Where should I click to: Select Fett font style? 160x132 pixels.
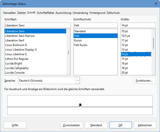95,36
